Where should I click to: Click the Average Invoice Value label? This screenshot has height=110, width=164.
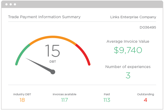(128, 41)
